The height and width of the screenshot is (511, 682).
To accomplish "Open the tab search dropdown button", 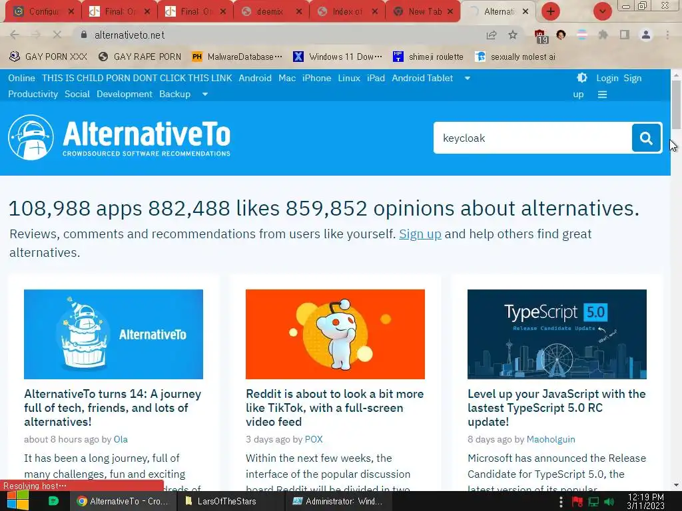I will (602, 11).
